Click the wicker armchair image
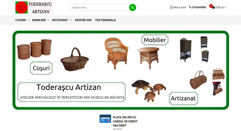The width and height of the screenshot is (241, 131). click(x=116, y=53)
